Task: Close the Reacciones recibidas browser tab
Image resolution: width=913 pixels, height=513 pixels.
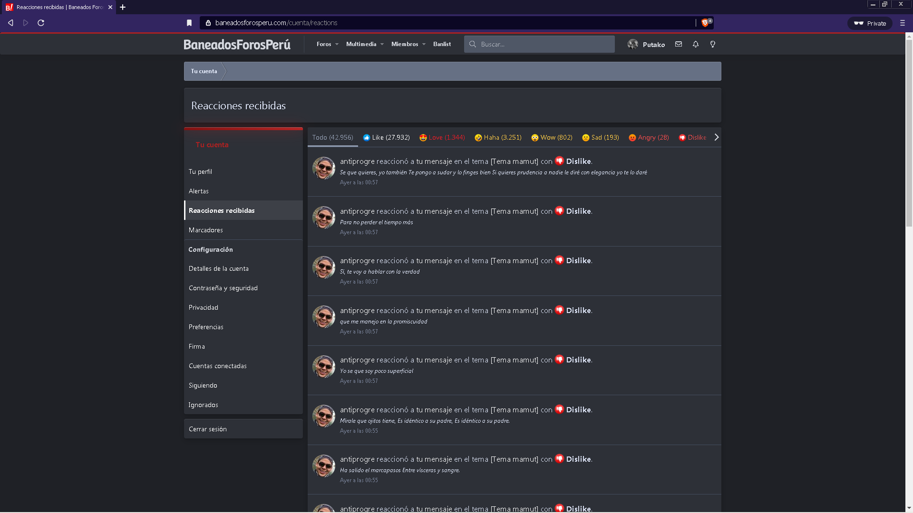Action: [x=110, y=7]
